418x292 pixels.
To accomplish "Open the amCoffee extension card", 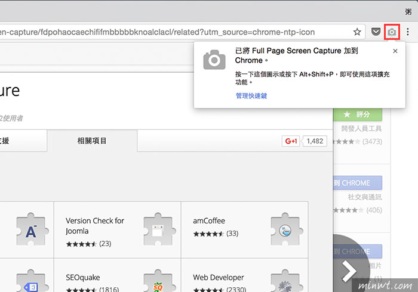I will click(244, 230).
